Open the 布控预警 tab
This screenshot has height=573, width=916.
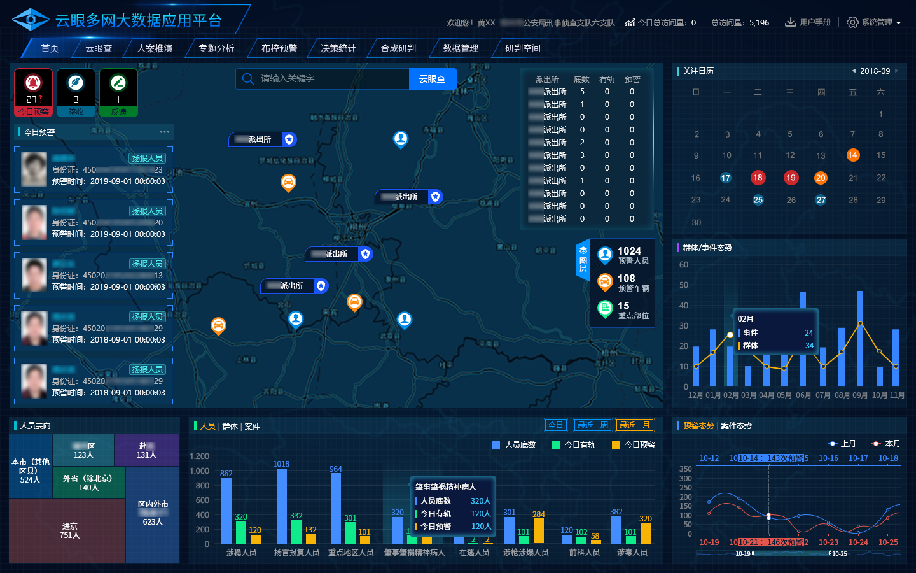click(279, 48)
